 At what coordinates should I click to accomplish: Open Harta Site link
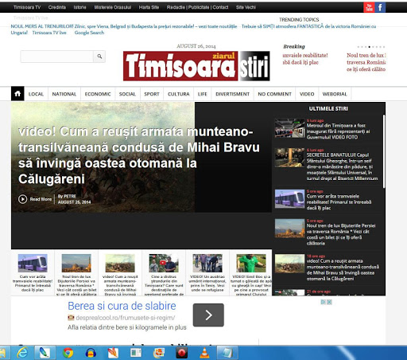click(149, 7)
